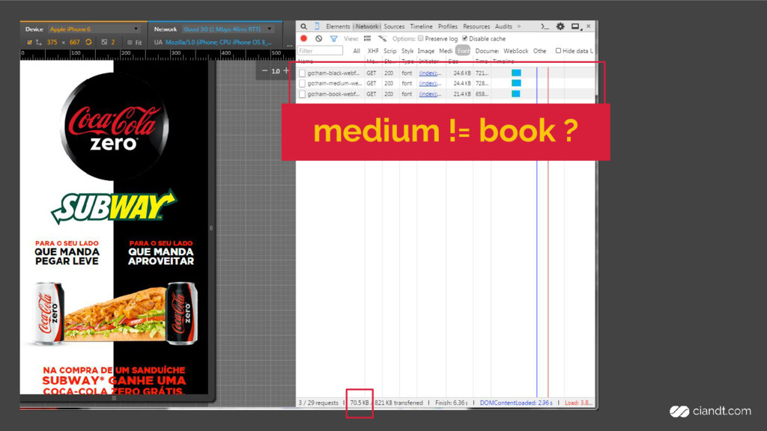Viewport: 767px width, 431px height.
Task: Click the screen resolution resize icon
Action: (x=39, y=43)
